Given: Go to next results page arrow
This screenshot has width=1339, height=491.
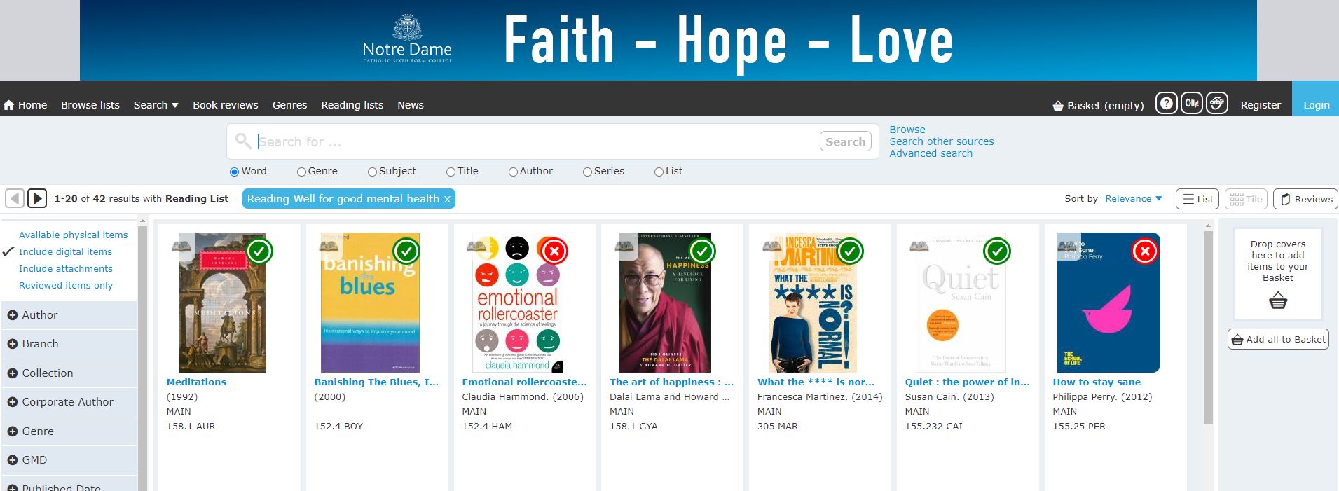Looking at the screenshot, I should (37, 198).
